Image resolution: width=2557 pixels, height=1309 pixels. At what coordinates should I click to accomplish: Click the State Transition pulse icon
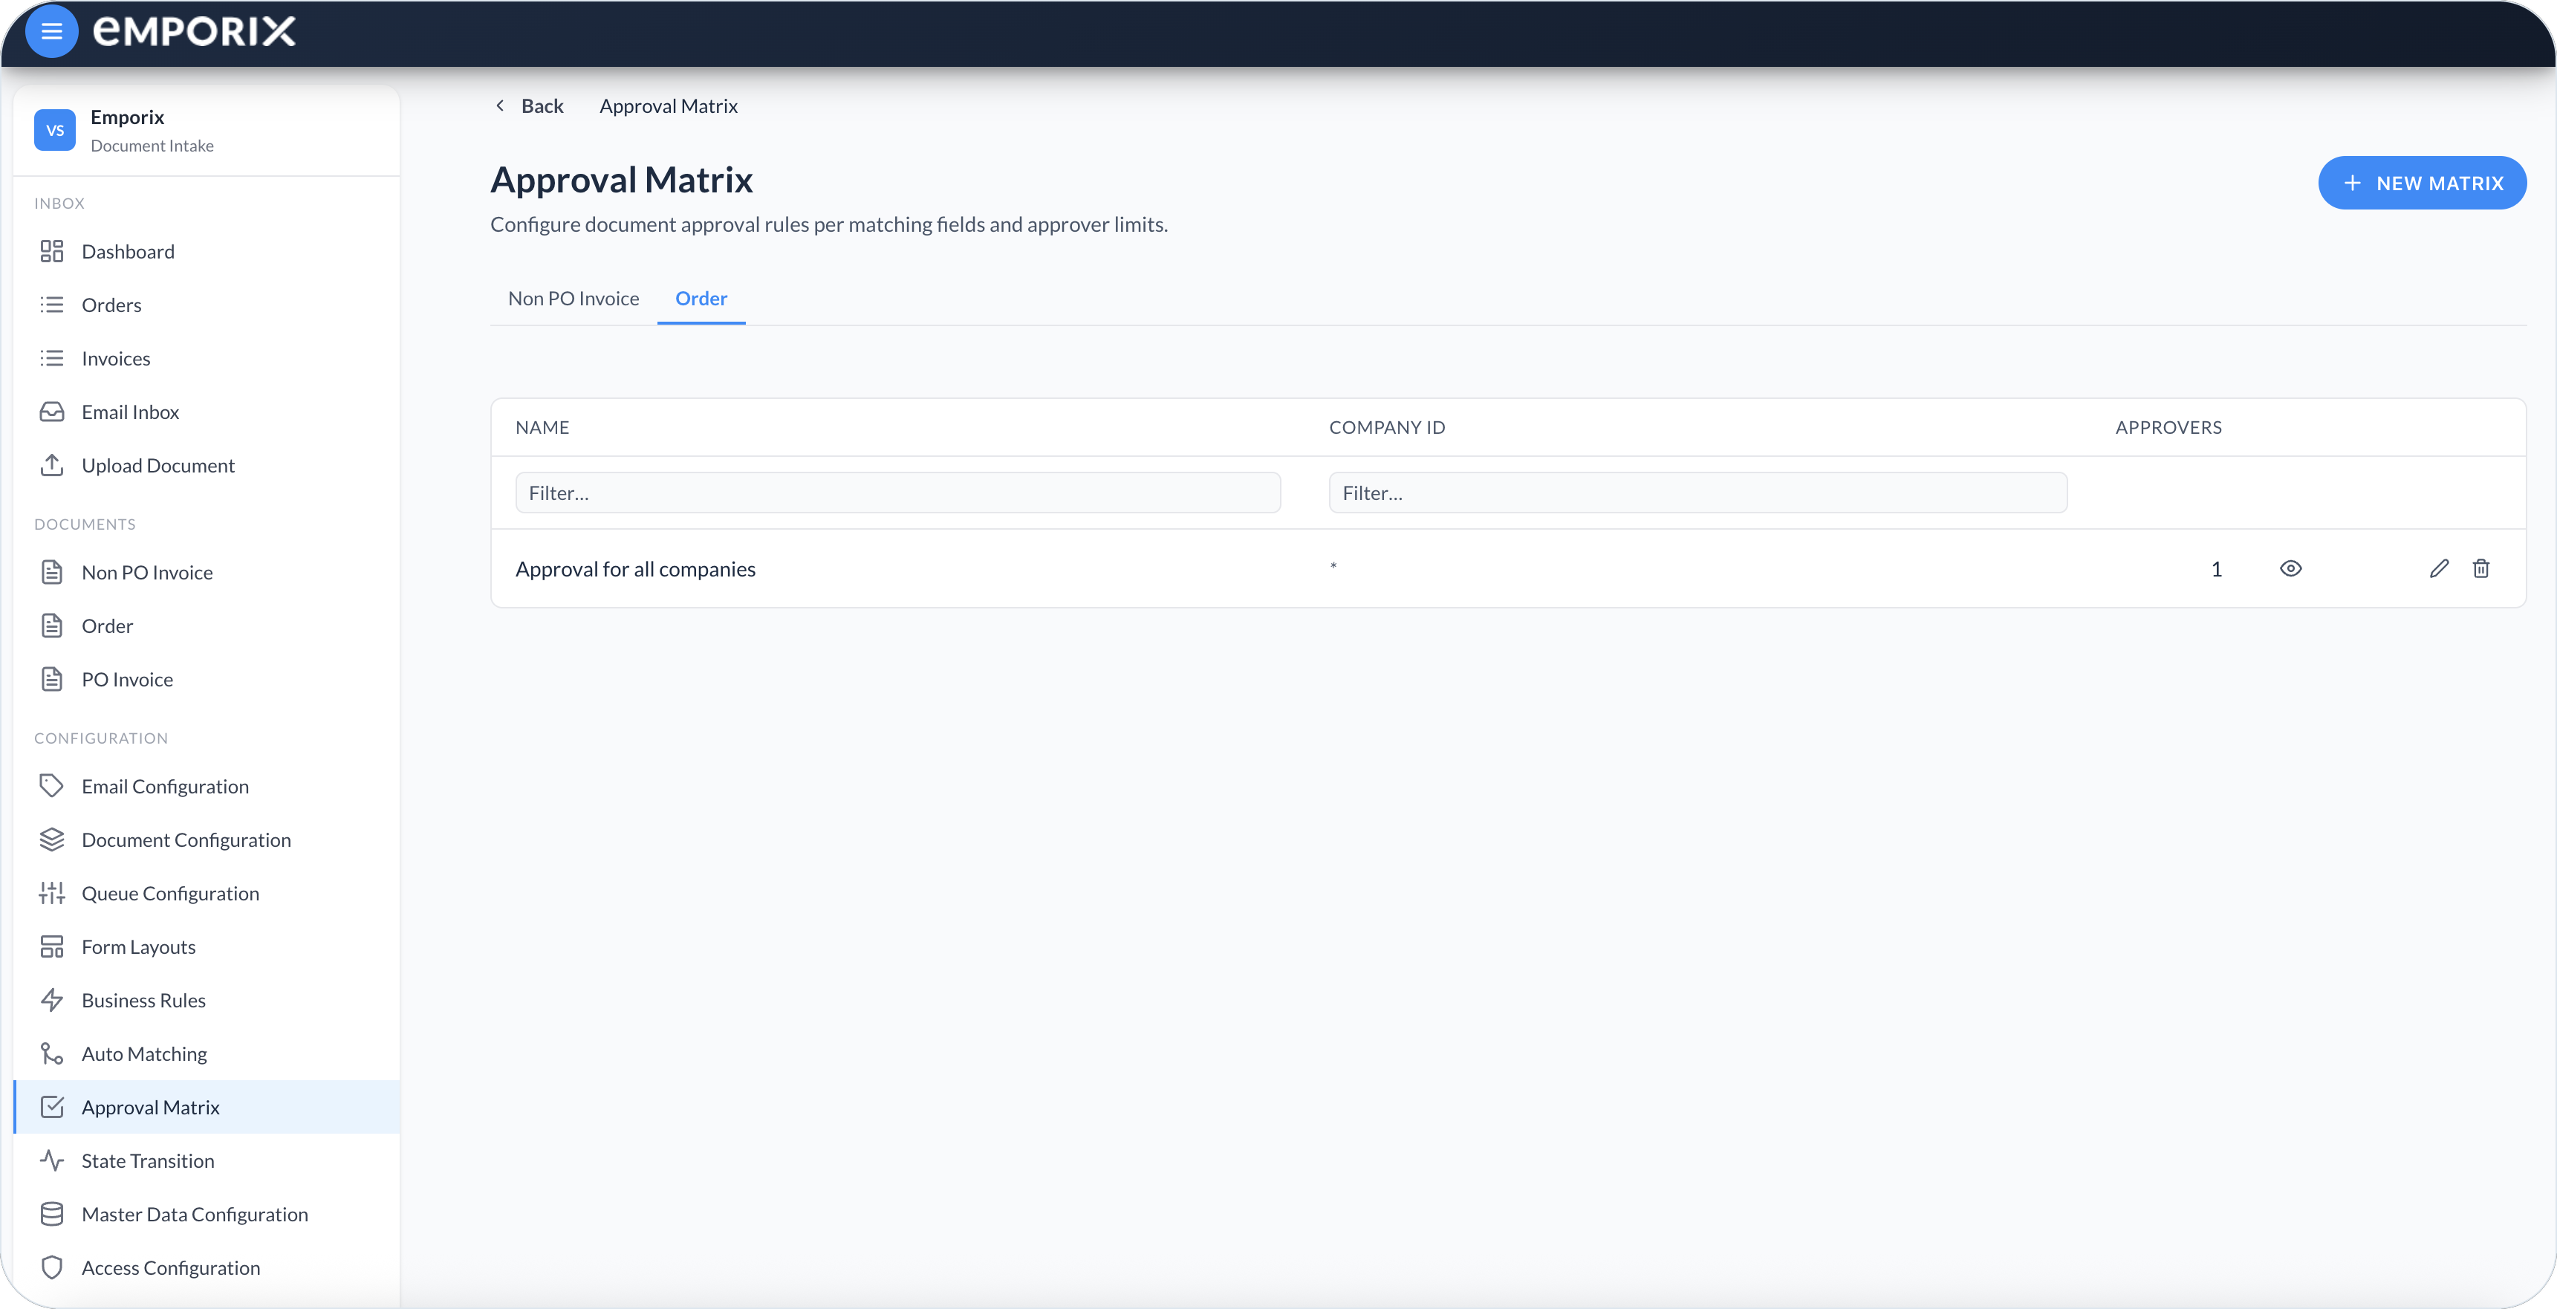point(51,1160)
